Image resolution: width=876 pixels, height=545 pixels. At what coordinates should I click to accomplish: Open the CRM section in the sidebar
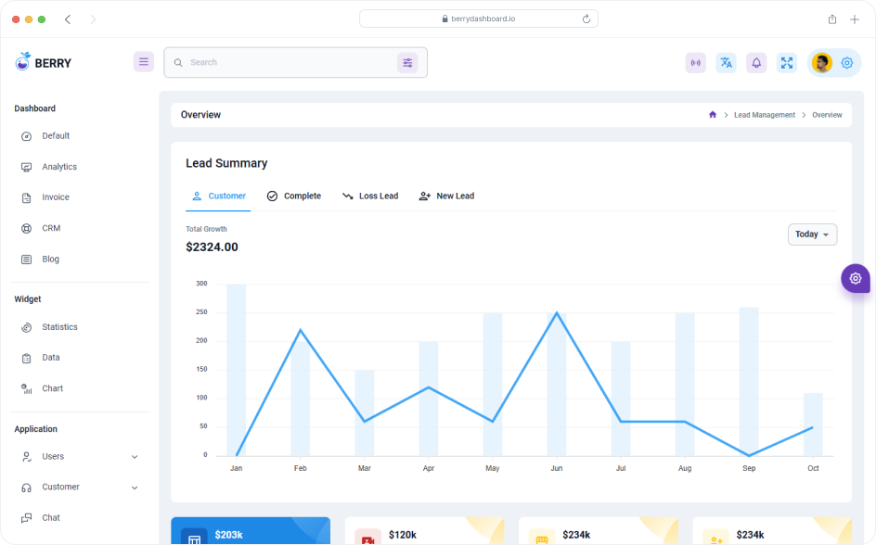[x=51, y=228]
